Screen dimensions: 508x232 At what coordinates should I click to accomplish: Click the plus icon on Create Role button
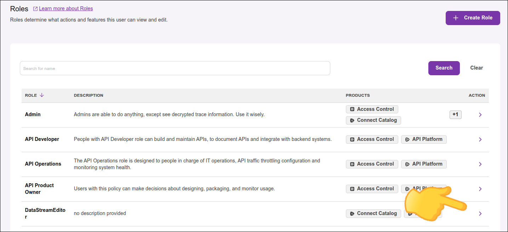click(x=456, y=18)
